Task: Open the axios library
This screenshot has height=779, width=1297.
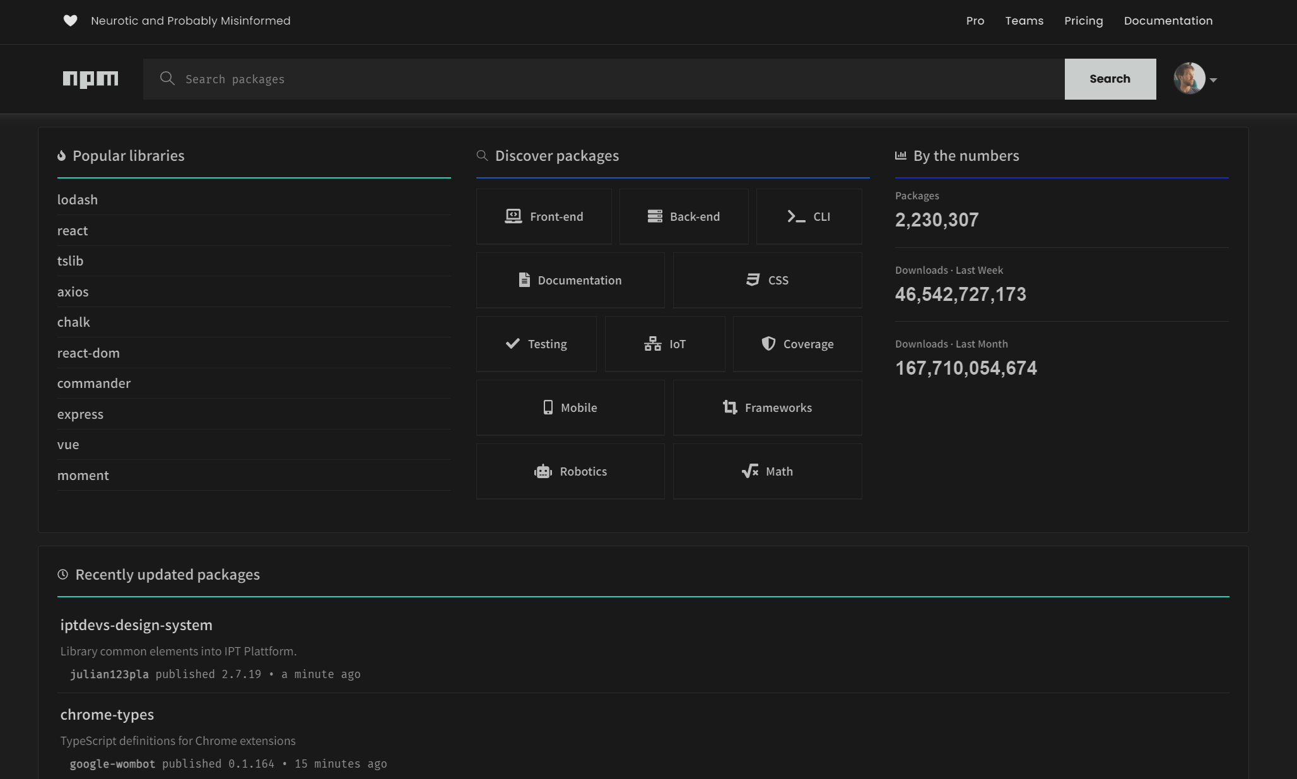Action: click(73, 291)
